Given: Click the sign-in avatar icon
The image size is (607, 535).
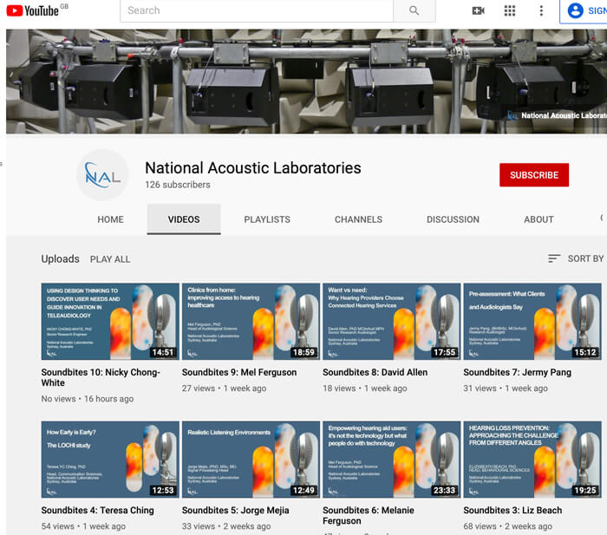Looking at the screenshot, I should 576,10.
